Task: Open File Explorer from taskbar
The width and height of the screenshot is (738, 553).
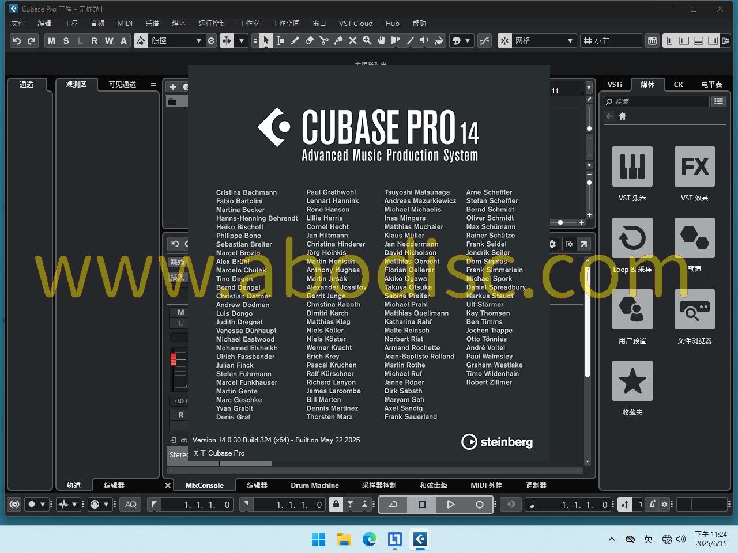Action: pyautogui.click(x=344, y=539)
